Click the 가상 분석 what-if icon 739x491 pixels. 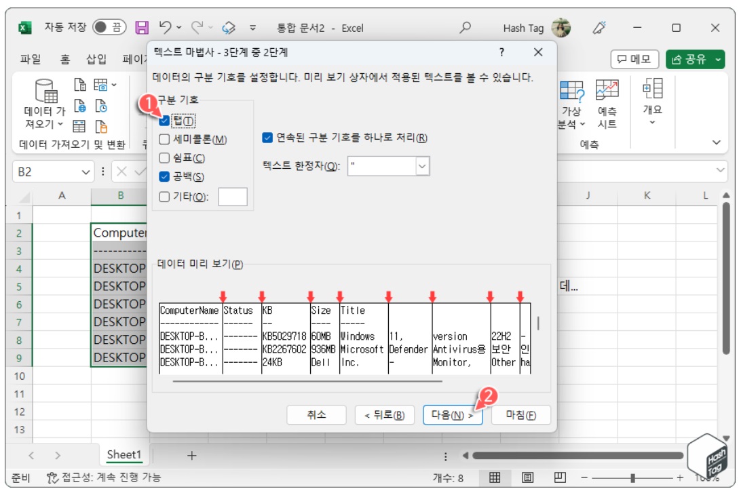(571, 90)
